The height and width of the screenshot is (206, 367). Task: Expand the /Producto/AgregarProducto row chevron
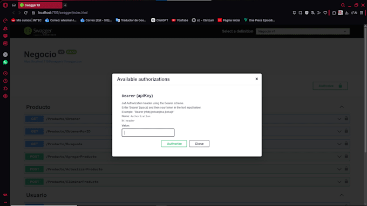(339, 157)
